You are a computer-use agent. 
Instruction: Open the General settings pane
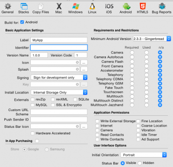point(7,8)
